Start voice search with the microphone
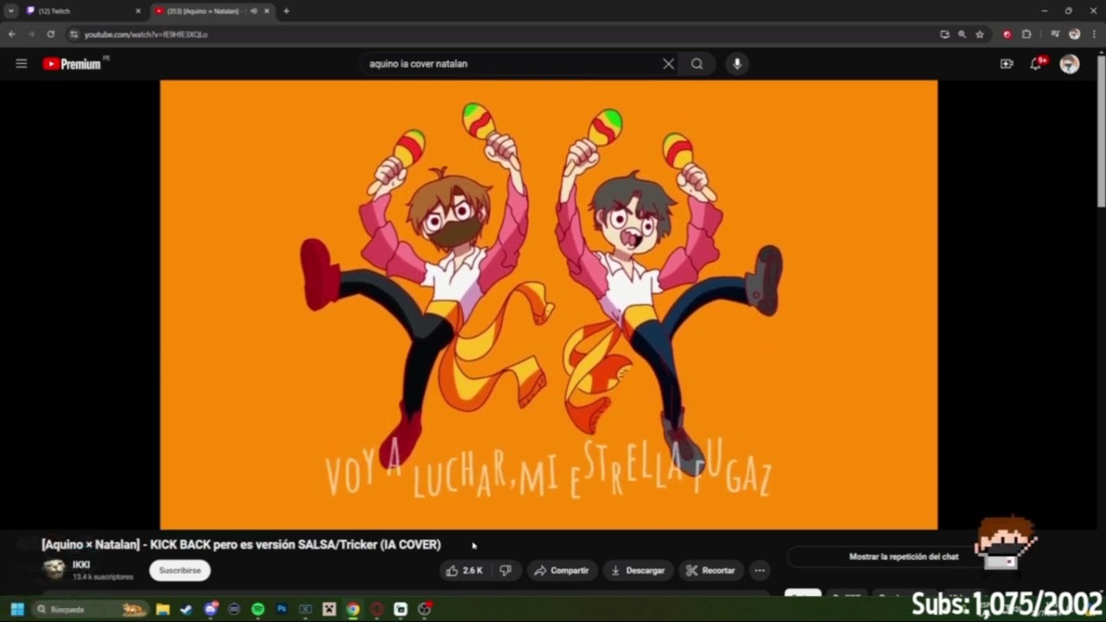 click(x=737, y=64)
